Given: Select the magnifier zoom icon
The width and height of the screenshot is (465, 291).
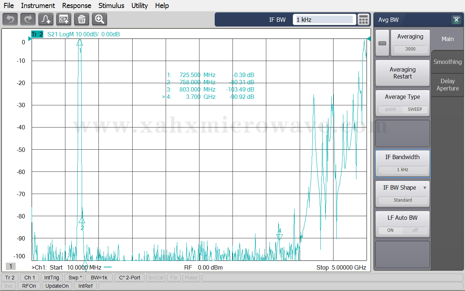Looking at the screenshot, I should [x=100, y=19].
